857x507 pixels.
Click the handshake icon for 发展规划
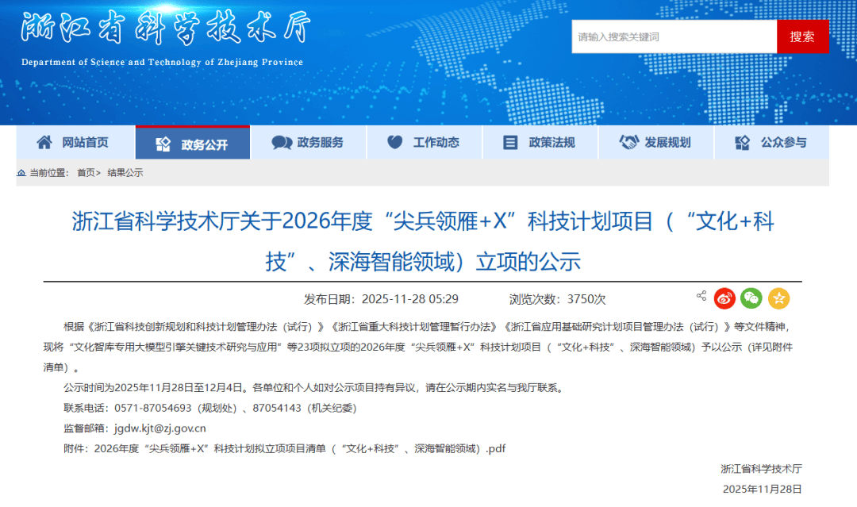coord(628,143)
